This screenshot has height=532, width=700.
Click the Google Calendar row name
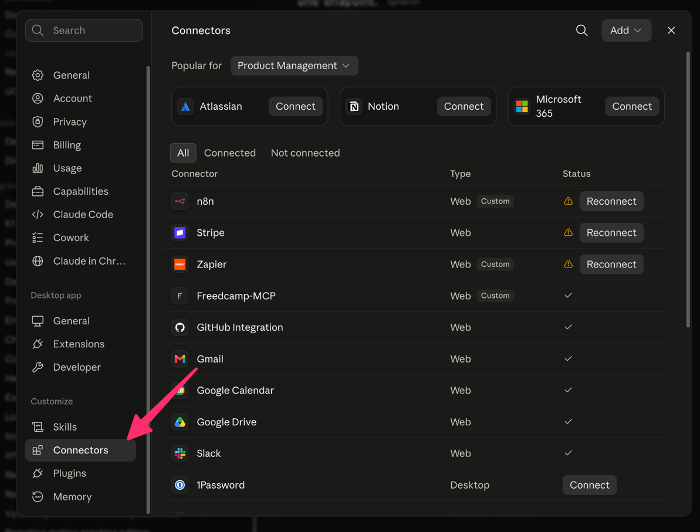click(x=235, y=391)
